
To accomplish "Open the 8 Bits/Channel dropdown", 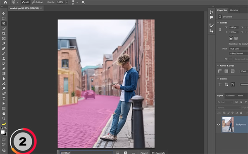I will 238,54.
